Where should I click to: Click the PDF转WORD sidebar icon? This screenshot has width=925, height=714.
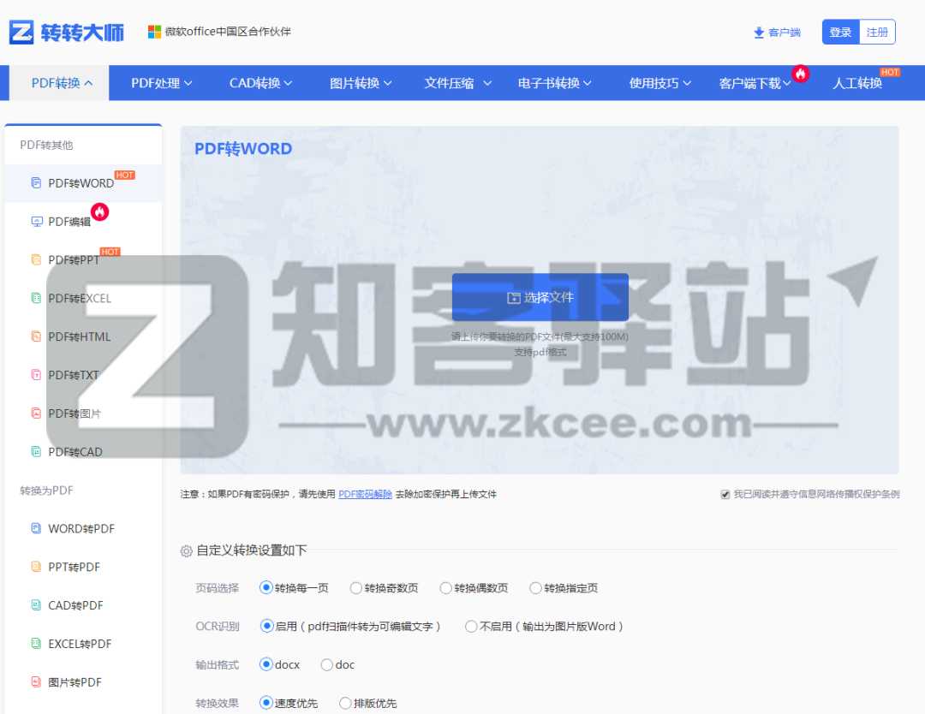pos(36,183)
